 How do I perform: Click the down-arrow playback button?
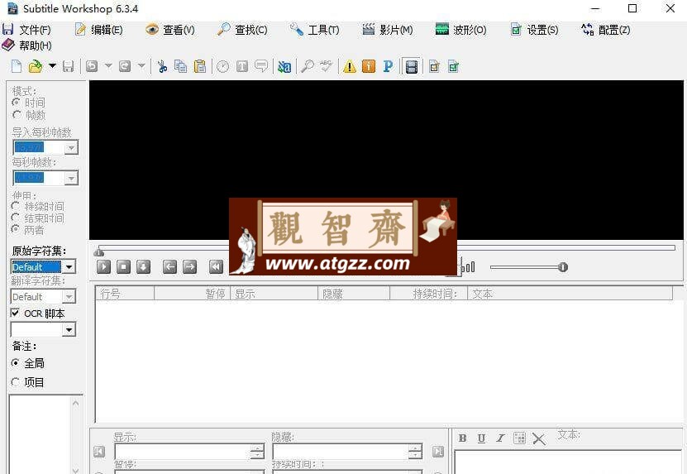[143, 266]
